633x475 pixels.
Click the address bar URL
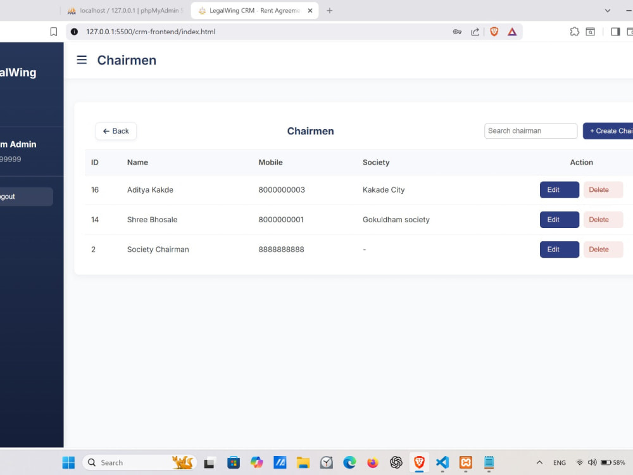(151, 32)
